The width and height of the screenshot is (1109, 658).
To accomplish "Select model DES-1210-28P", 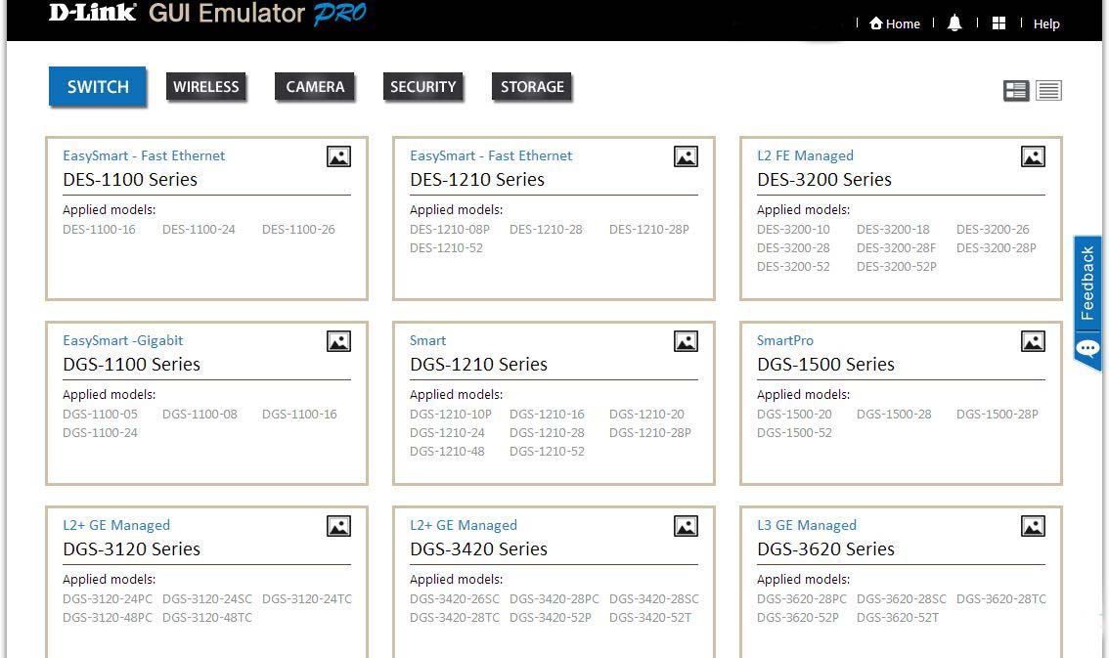I will pos(648,230).
